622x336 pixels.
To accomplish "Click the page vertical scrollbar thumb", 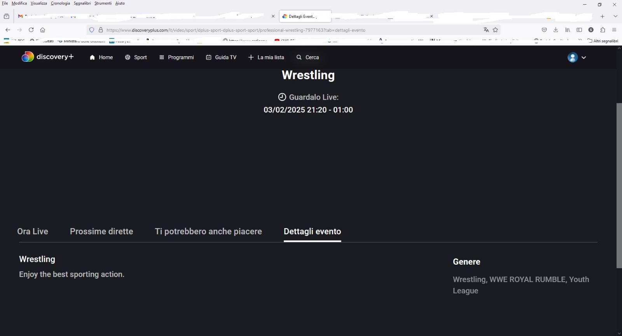I will coord(619,185).
